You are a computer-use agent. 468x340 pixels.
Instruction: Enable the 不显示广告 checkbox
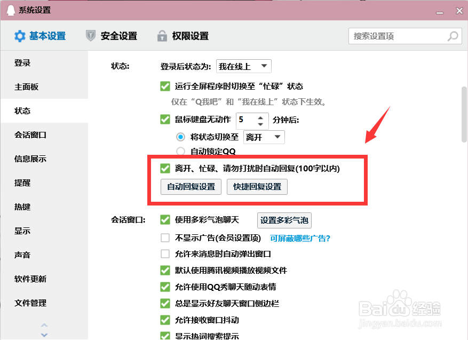pyautogui.click(x=165, y=238)
